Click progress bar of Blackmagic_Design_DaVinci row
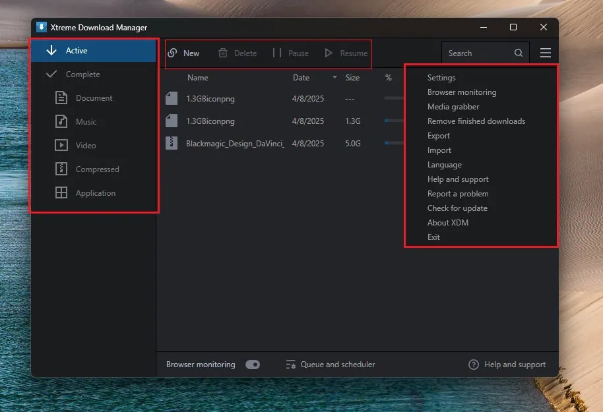Viewport: 603px width, 412px height. [x=394, y=143]
